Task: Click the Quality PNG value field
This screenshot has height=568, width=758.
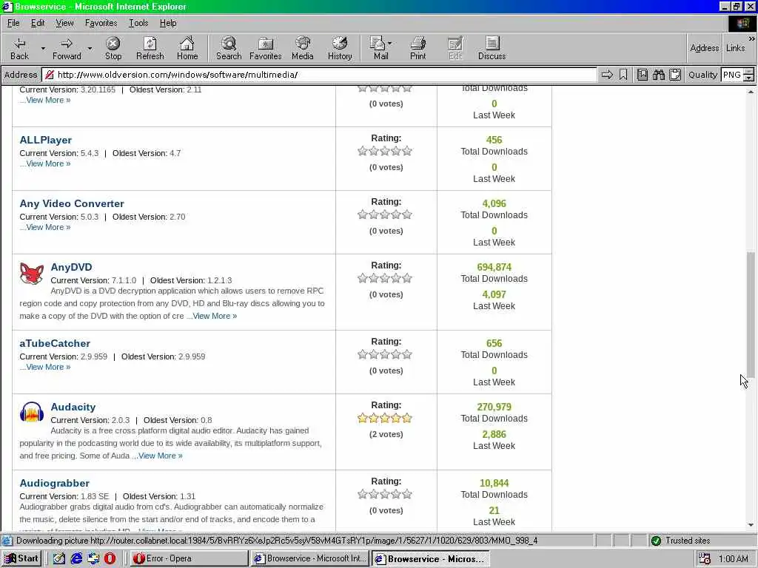Action: click(732, 75)
